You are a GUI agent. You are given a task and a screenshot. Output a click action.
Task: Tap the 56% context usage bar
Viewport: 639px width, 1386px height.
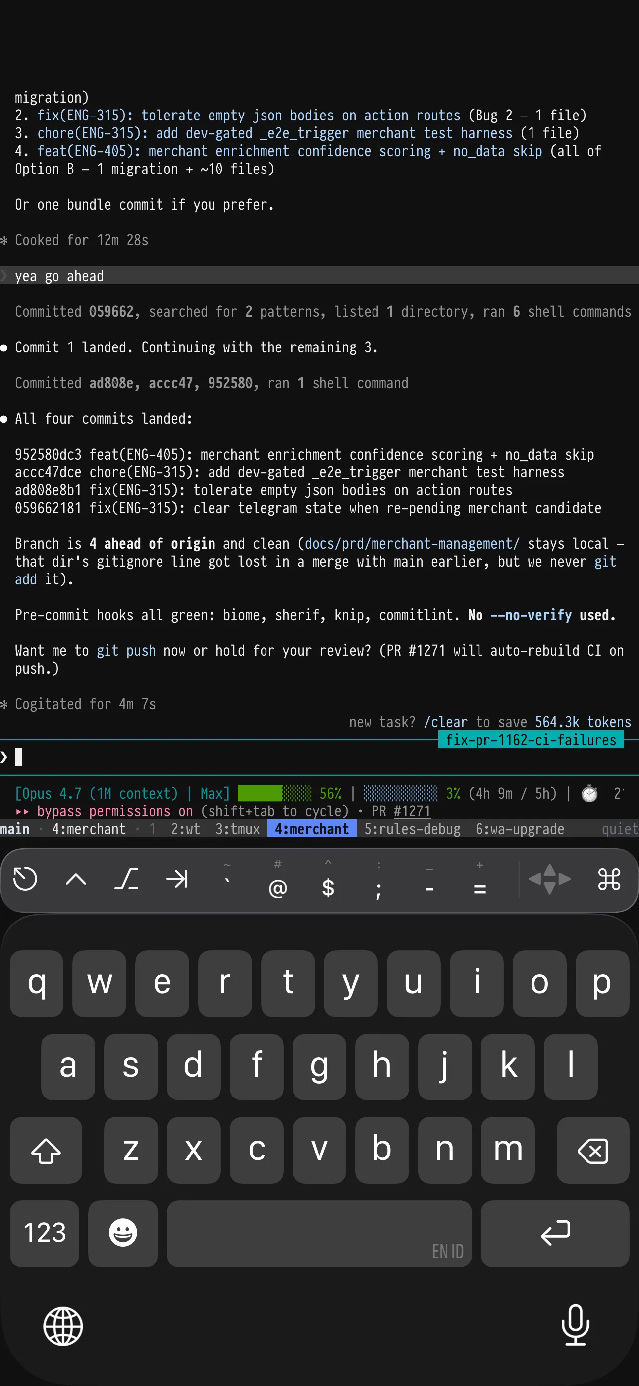274,793
